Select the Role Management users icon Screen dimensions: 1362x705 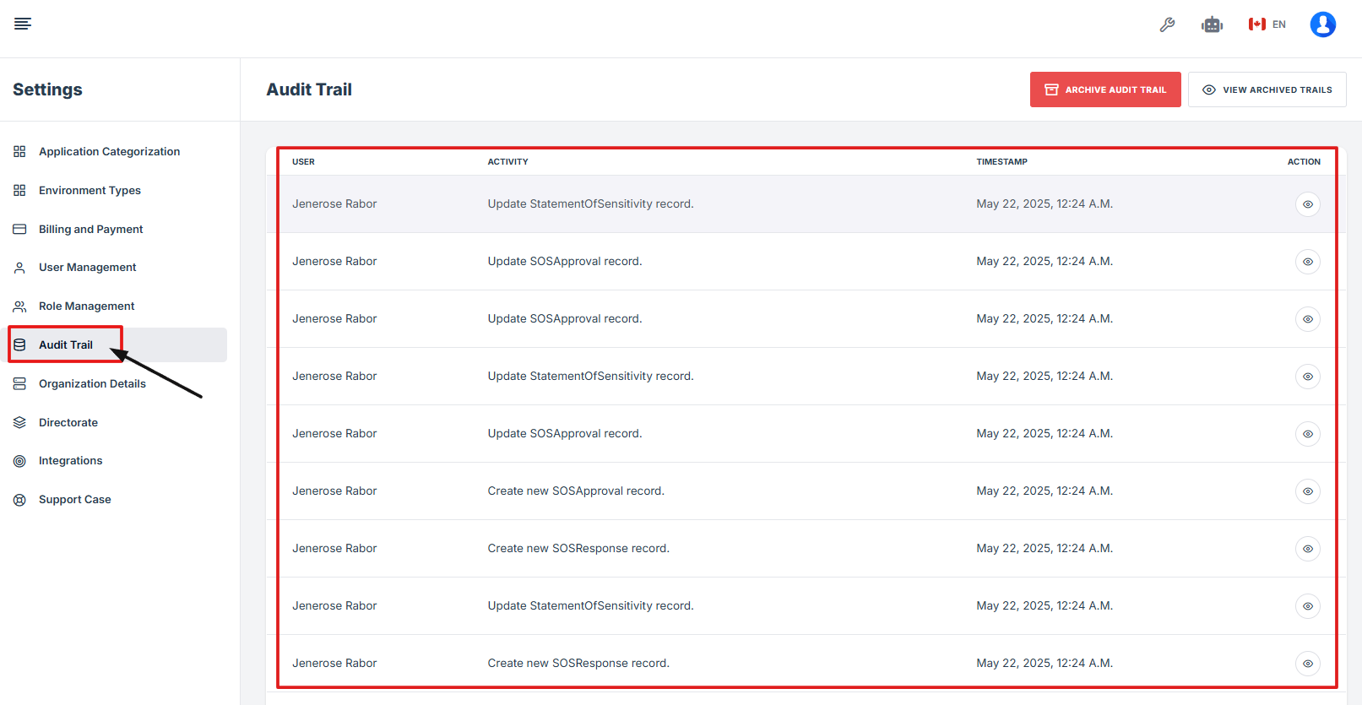point(19,306)
